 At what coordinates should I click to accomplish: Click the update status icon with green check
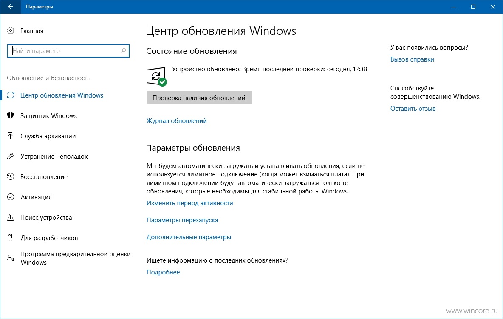click(x=156, y=77)
